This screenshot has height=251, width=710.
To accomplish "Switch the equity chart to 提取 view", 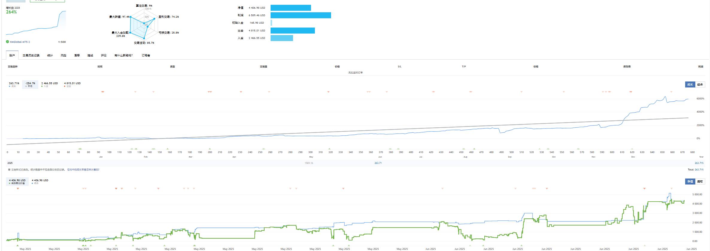I will pos(700,182).
